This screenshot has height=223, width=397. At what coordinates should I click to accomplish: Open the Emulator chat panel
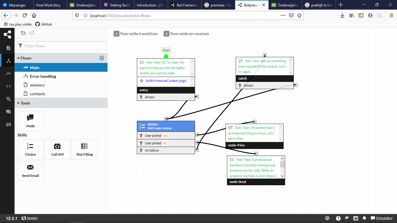pos(381,218)
